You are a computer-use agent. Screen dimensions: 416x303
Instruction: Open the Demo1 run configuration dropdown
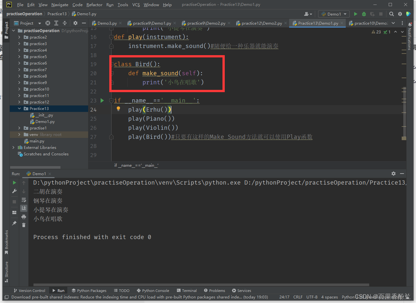pyautogui.click(x=334, y=14)
